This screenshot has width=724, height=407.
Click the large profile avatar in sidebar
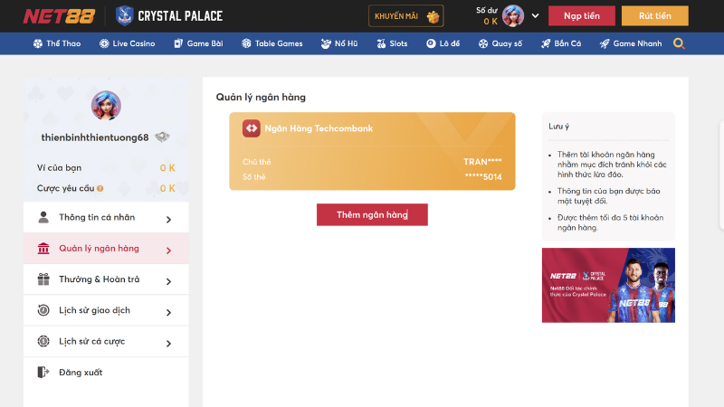[x=106, y=106]
